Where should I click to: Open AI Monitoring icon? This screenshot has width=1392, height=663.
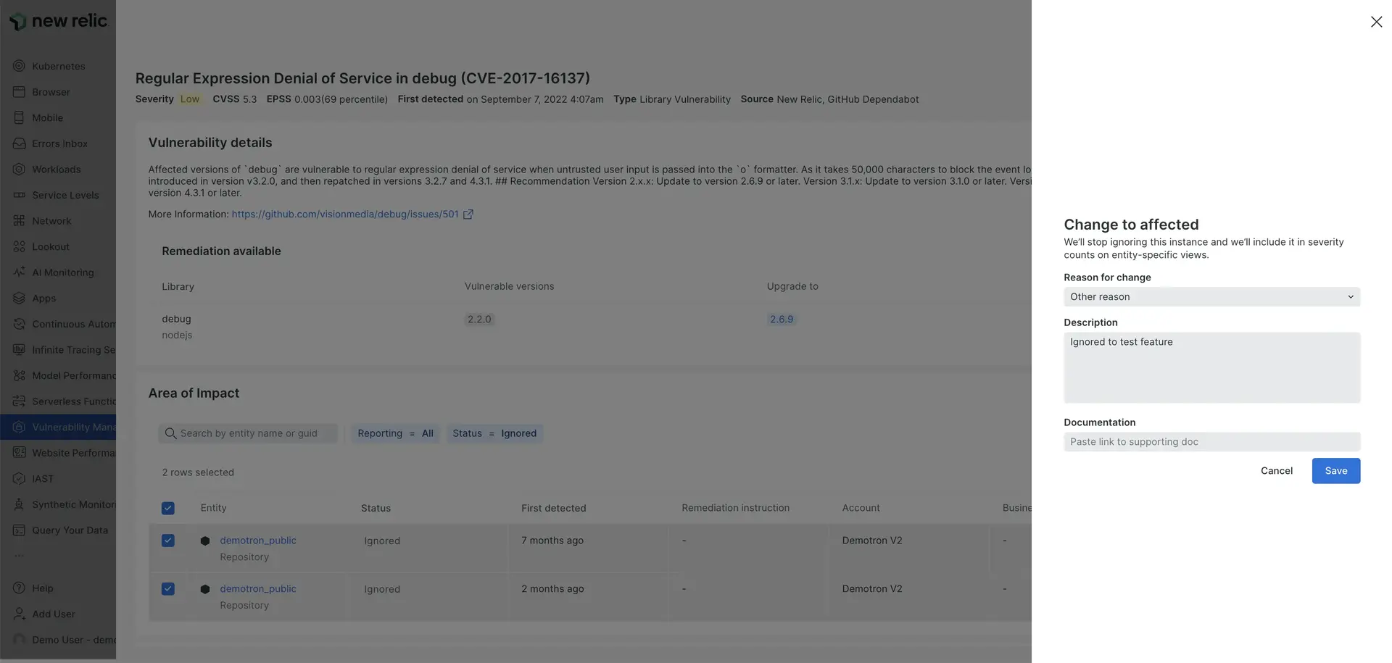tap(19, 272)
